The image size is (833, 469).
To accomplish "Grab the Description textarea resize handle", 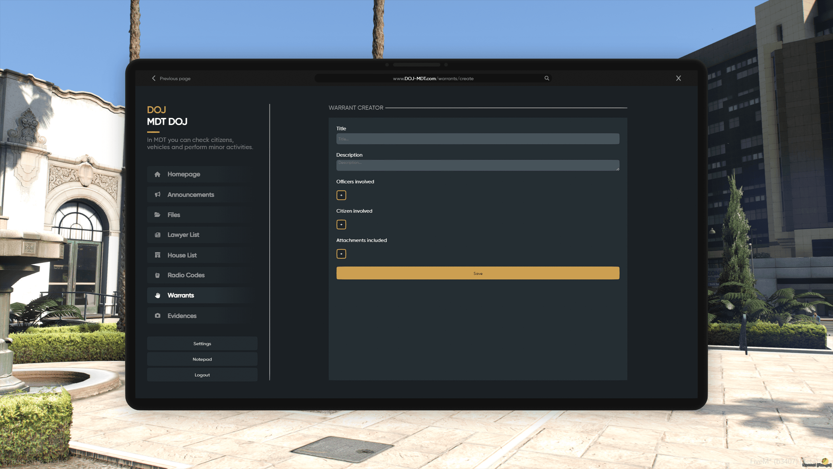I will tap(617, 169).
